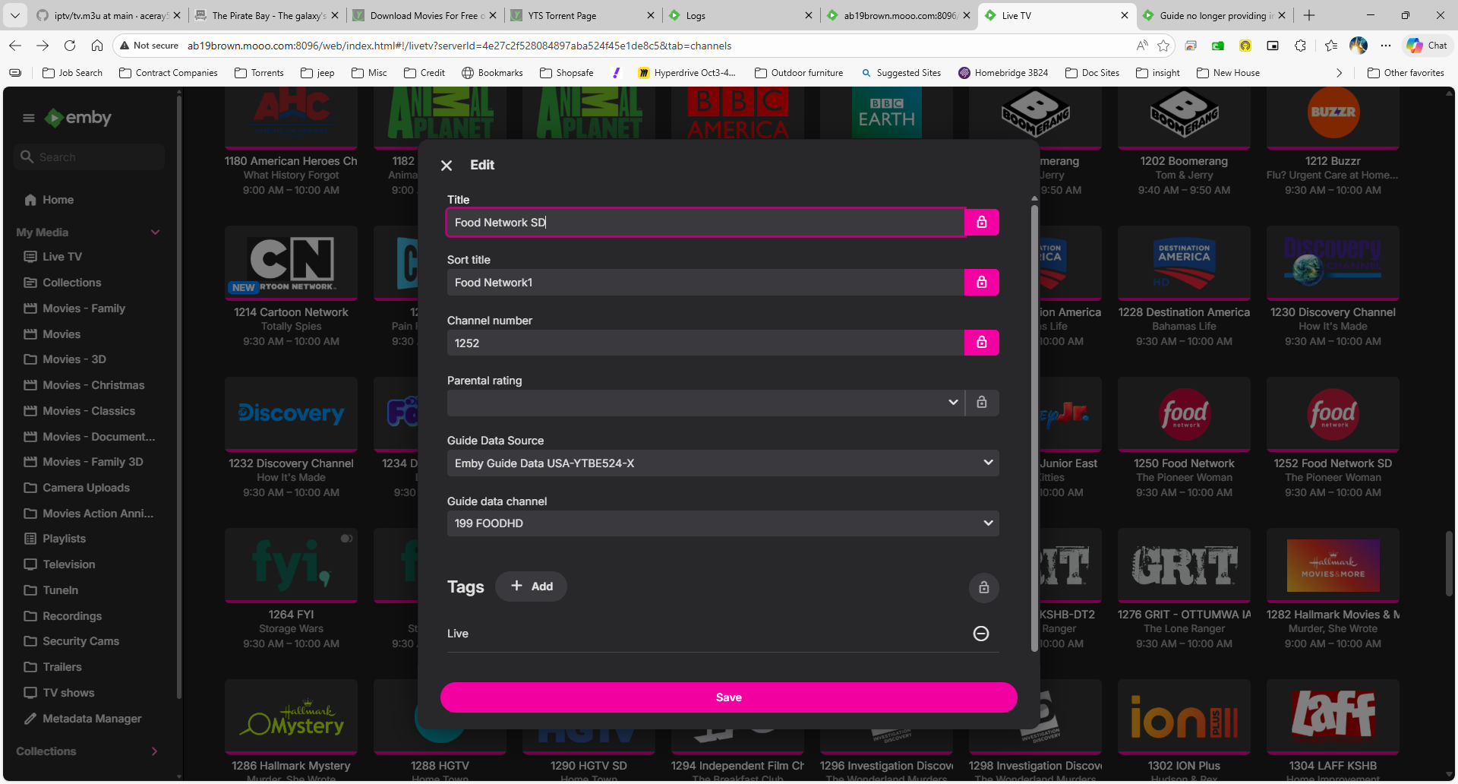1458x784 pixels.
Task: Click the address bar URL
Action: [459, 46]
